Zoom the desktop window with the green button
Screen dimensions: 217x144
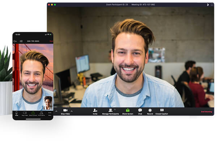pyautogui.click(x=55, y=5)
